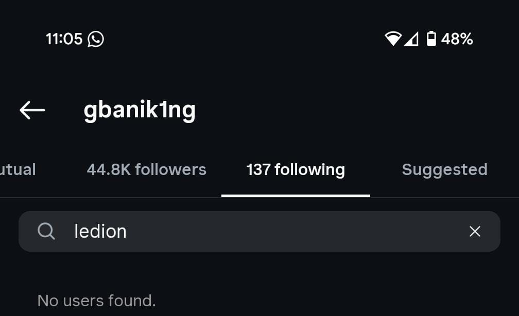Tap the WhatsApp notification icon

(x=96, y=39)
